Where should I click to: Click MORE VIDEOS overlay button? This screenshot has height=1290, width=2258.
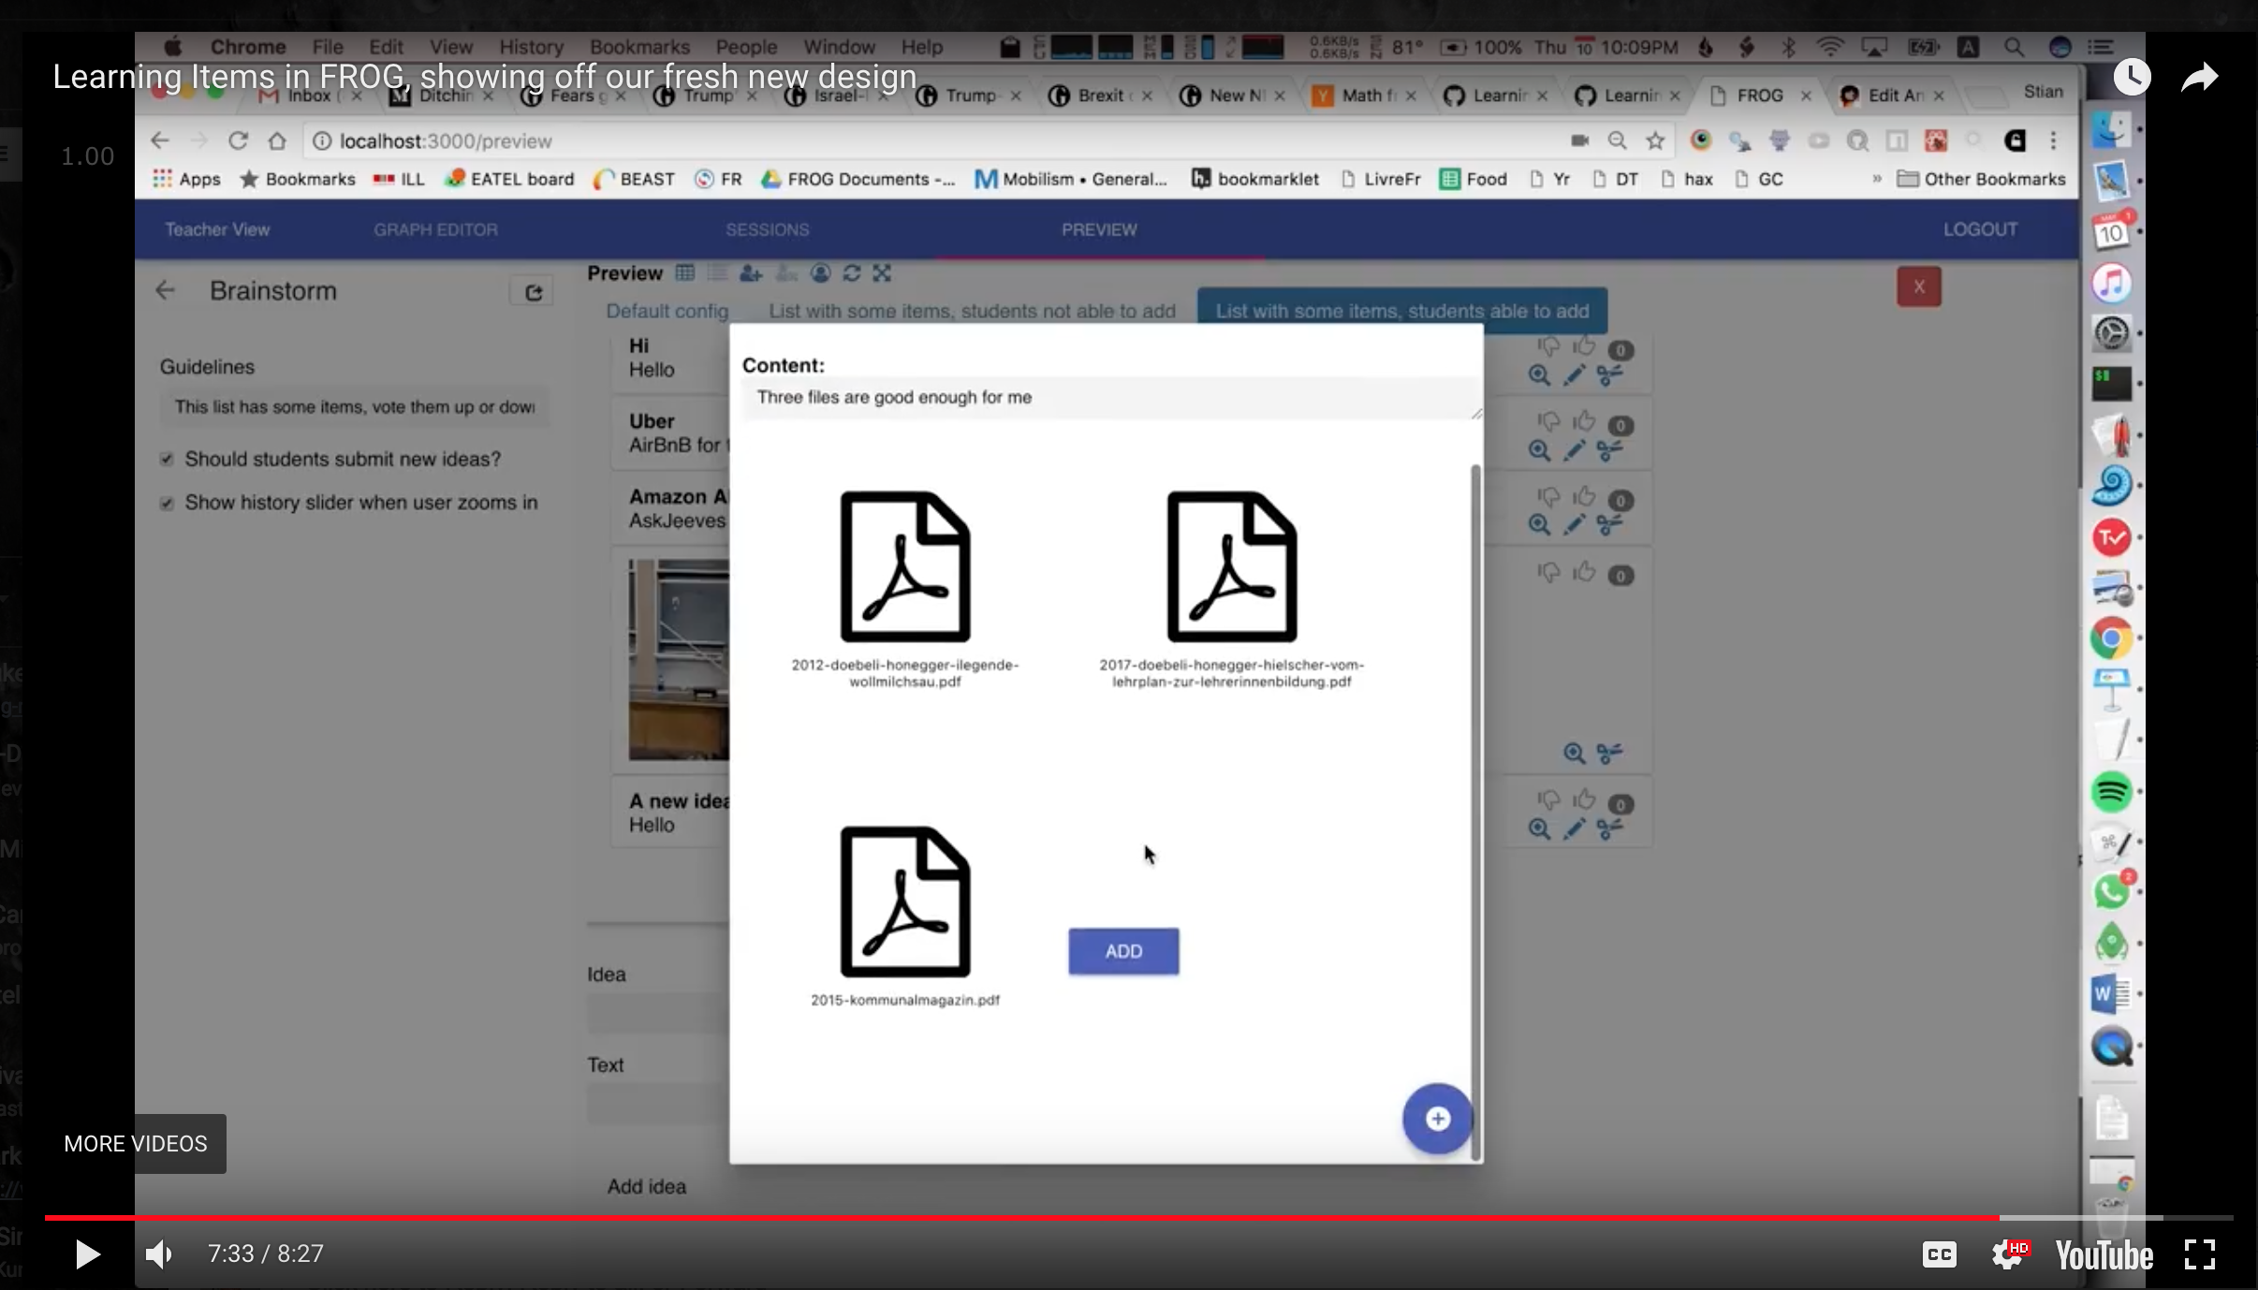coord(136,1144)
